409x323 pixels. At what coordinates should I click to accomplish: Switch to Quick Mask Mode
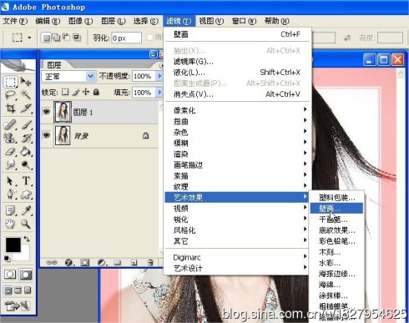coord(26,275)
